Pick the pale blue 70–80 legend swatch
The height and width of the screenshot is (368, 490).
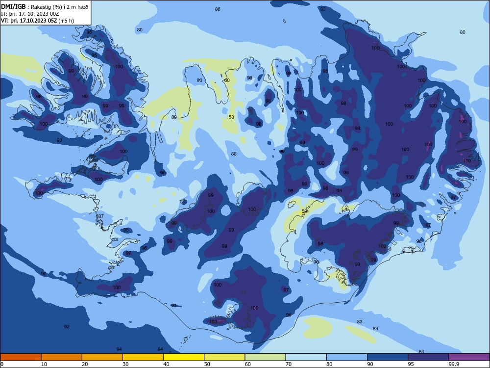306,357
